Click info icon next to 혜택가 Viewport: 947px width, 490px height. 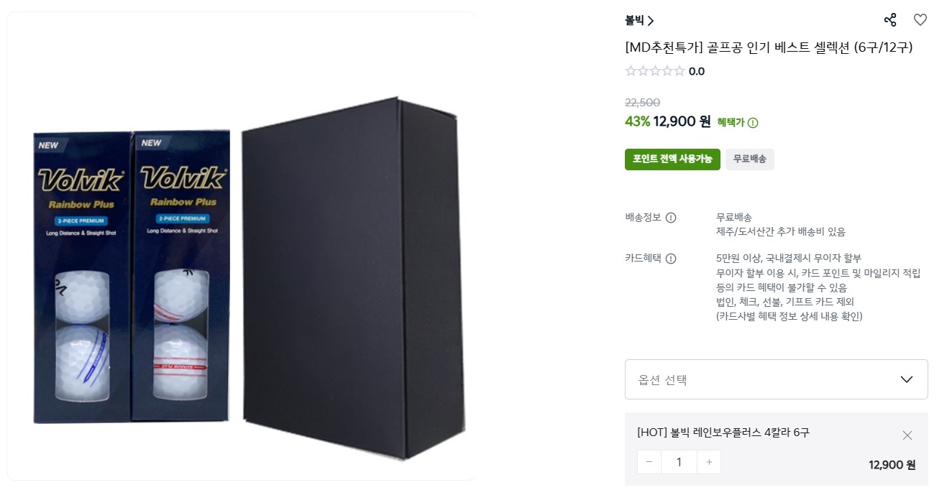753,123
